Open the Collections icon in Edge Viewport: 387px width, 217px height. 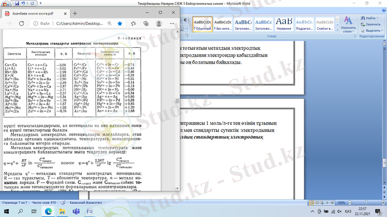pos(146,23)
